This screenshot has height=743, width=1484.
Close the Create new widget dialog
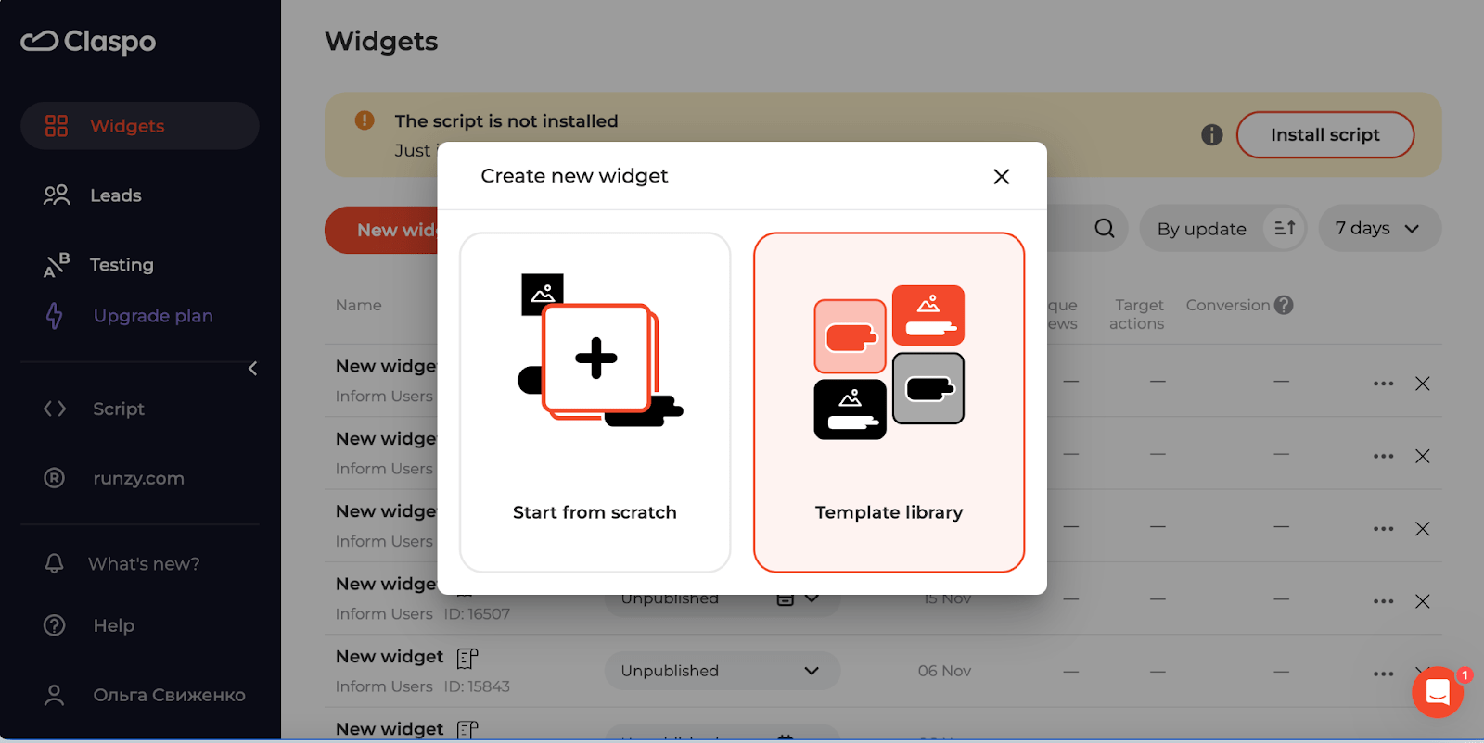(x=1001, y=176)
